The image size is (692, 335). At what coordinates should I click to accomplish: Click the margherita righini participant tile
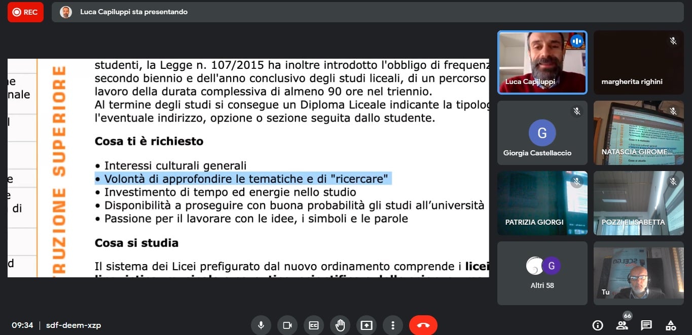[638, 63]
